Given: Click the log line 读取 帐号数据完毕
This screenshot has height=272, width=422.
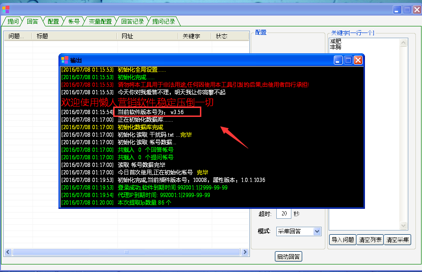Looking at the screenshot, I should [x=113, y=165].
